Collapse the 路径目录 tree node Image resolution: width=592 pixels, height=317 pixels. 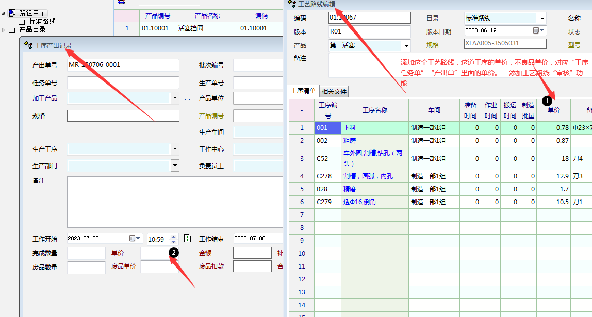(4, 13)
